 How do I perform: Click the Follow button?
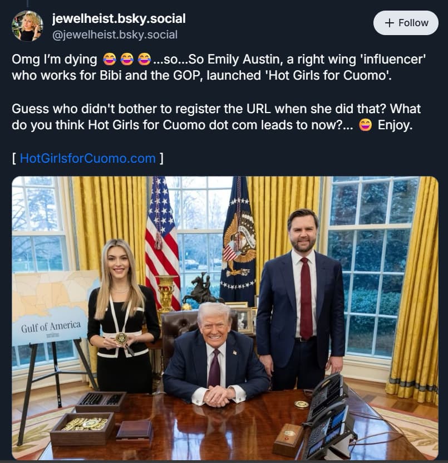pyautogui.click(x=406, y=23)
